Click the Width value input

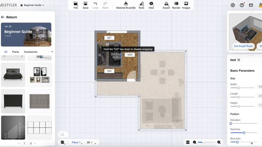pyautogui.click(x=260, y=87)
